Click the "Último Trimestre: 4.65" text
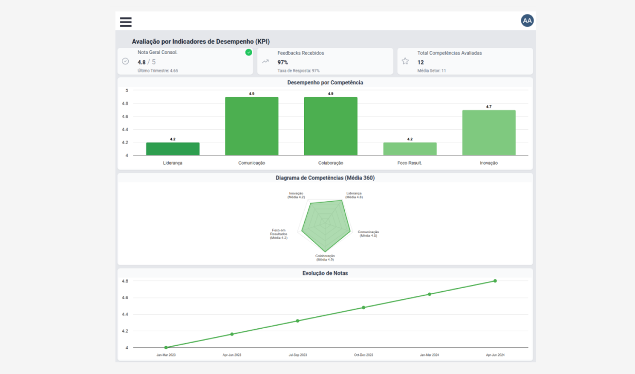The width and height of the screenshot is (635, 374). click(x=158, y=70)
